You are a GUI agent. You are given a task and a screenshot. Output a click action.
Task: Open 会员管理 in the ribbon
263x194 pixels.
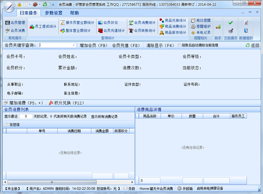[15, 22]
